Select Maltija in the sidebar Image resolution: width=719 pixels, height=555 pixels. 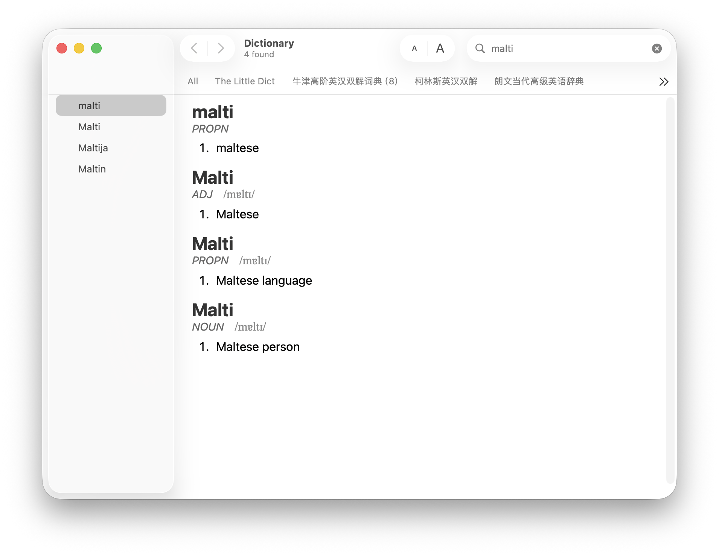coord(93,148)
